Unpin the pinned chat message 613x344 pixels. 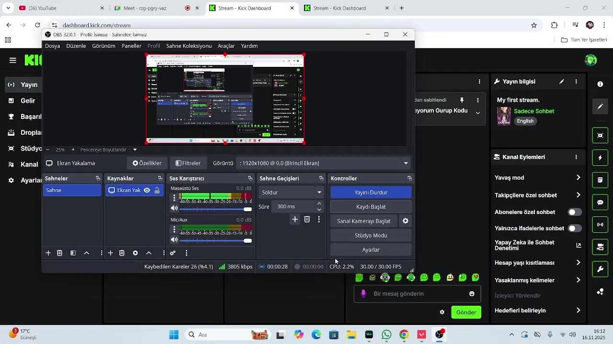462,100
